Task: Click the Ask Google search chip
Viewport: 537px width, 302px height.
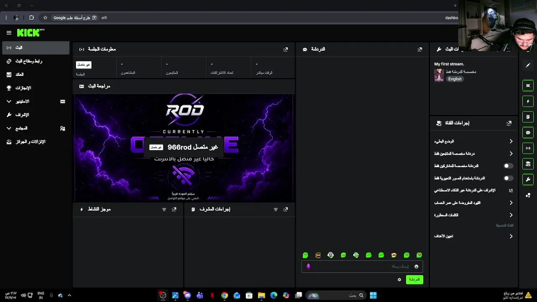Action: pyautogui.click(x=75, y=18)
